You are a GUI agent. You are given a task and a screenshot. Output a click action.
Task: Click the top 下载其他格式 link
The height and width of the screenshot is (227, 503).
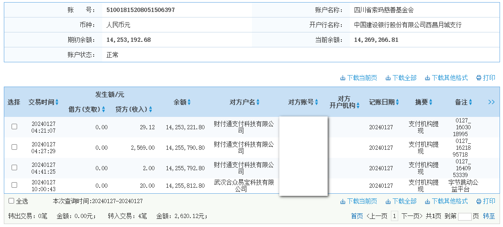coord(446,78)
